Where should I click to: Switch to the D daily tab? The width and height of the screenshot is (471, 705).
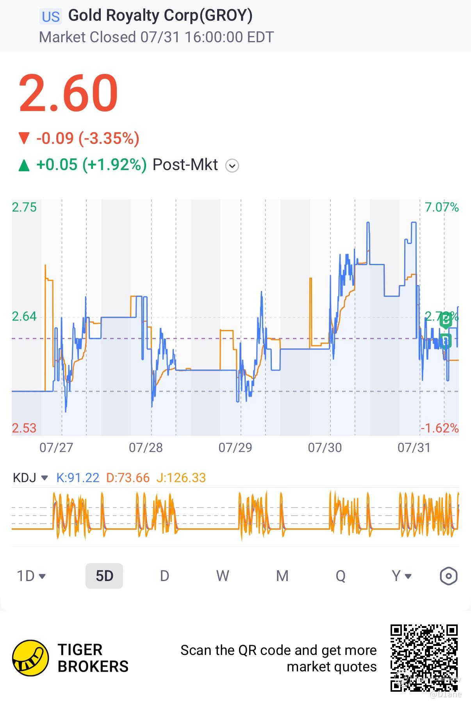(x=164, y=576)
